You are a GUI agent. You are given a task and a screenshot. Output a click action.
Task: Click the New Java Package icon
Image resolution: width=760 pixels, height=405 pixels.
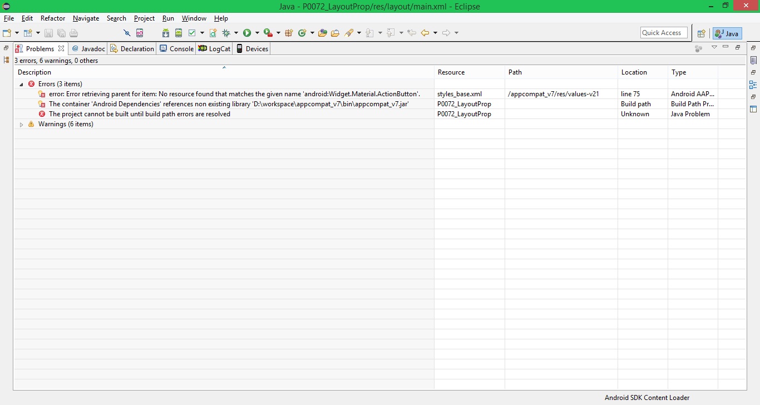point(289,33)
